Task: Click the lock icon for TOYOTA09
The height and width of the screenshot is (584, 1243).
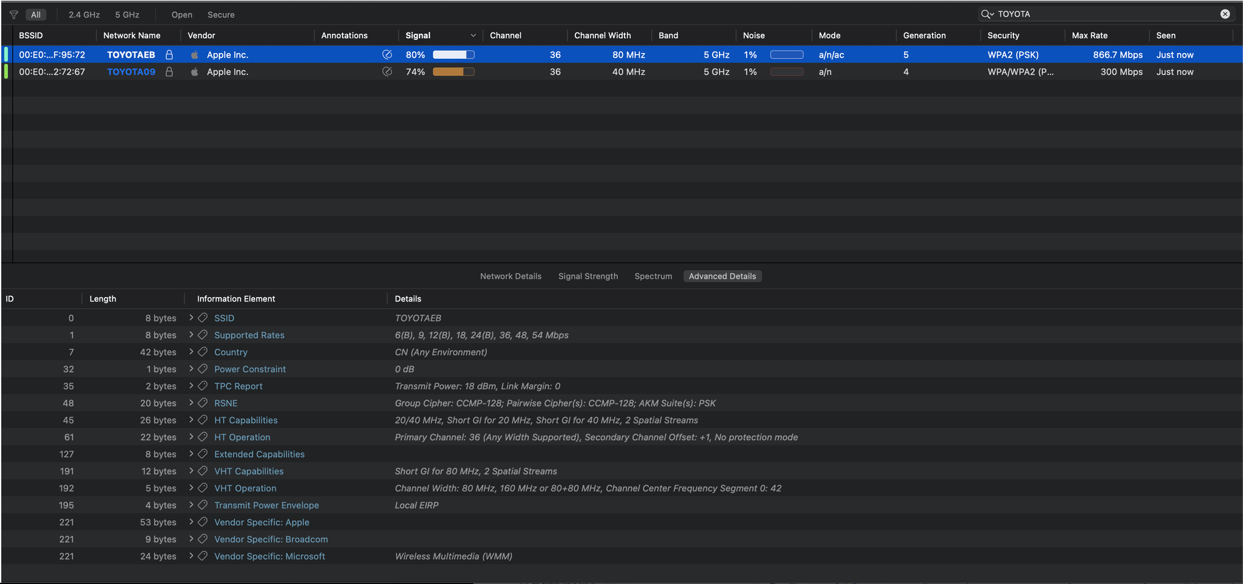Action: point(169,71)
